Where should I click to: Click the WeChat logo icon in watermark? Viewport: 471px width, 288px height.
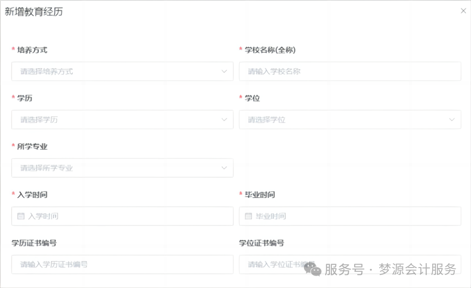(312, 269)
